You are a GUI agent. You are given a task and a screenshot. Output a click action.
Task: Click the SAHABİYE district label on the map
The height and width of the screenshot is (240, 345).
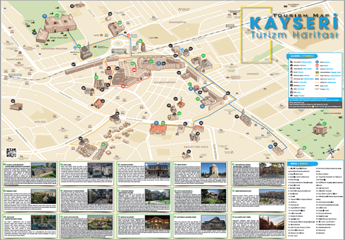point(177,22)
